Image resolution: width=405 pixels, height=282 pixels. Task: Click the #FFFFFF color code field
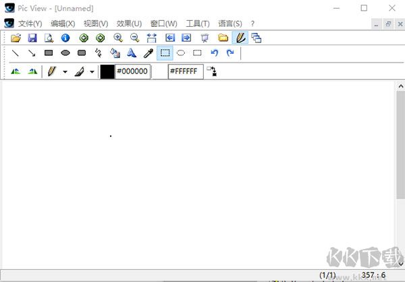click(186, 71)
